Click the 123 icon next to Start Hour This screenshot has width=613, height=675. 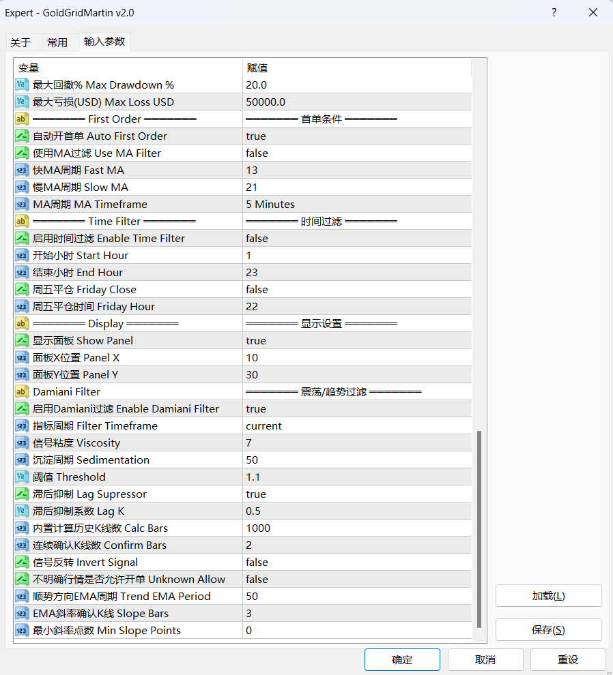(20, 255)
